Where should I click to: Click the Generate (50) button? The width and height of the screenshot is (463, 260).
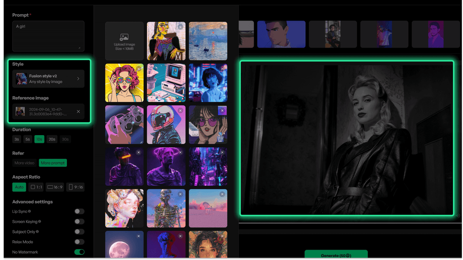coord(337,254)
